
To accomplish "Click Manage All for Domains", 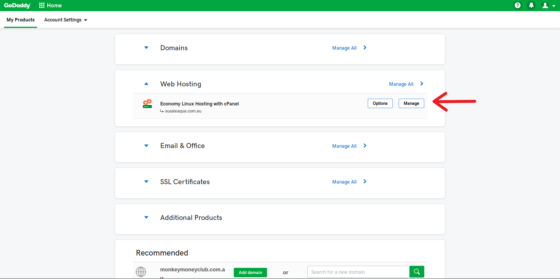I will 344,48.
